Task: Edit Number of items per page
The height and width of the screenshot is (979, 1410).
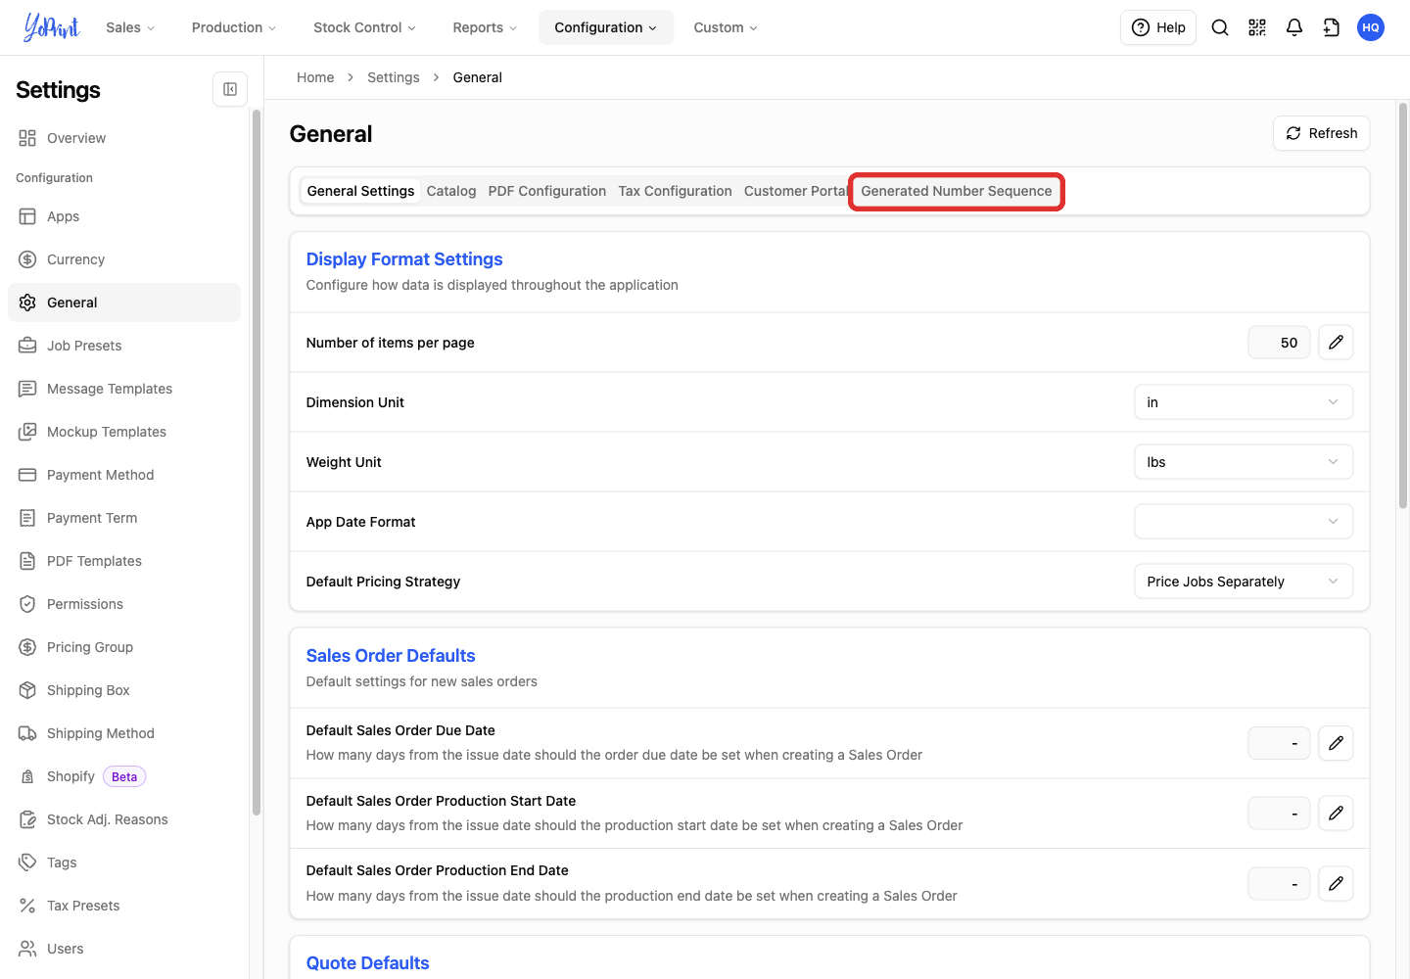Action: click(x=1336, y=343)
